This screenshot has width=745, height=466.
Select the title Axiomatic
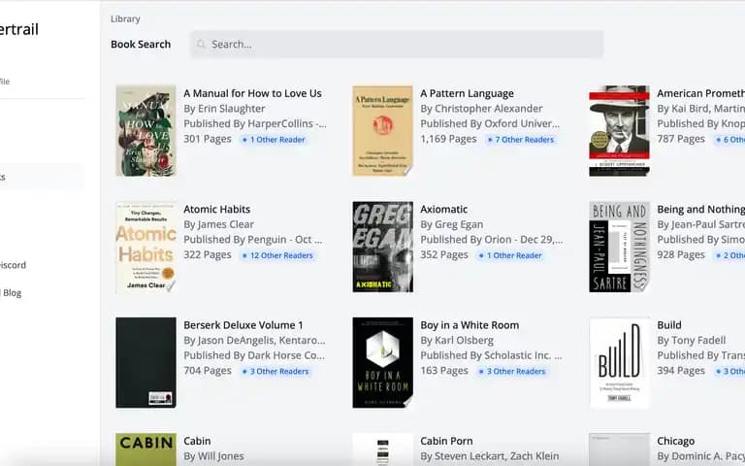click(x=443, y=210)
